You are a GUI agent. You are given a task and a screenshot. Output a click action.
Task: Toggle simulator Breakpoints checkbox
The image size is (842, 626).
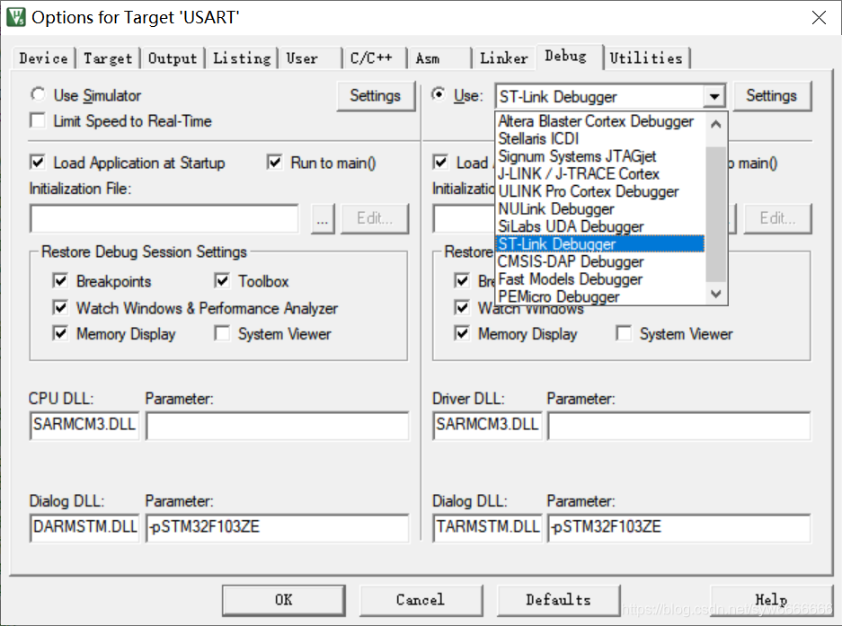tap(60, 281)
